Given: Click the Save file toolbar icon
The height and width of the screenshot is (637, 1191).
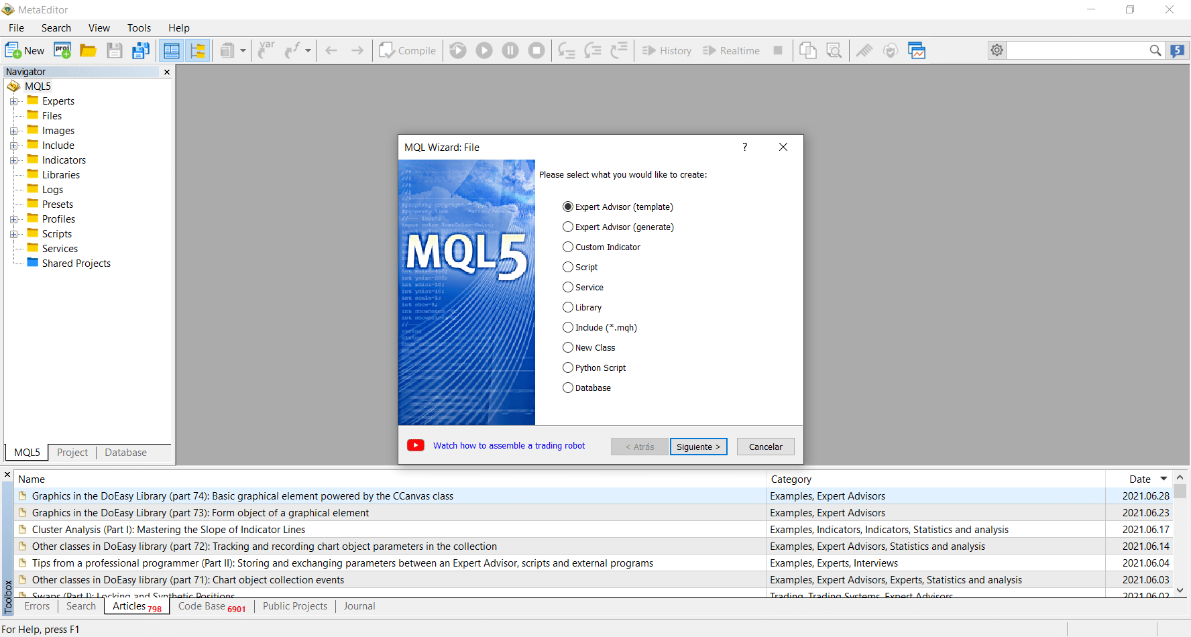Looking at the screenshot, I should click(x=115, y=50).
